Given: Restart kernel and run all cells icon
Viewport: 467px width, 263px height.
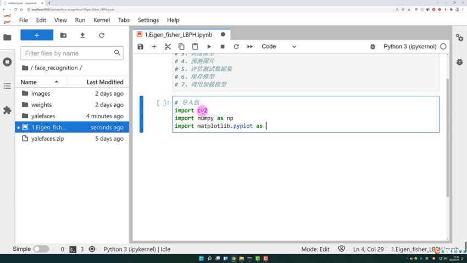Looking at the screenshot, I should tap(250, 47).
